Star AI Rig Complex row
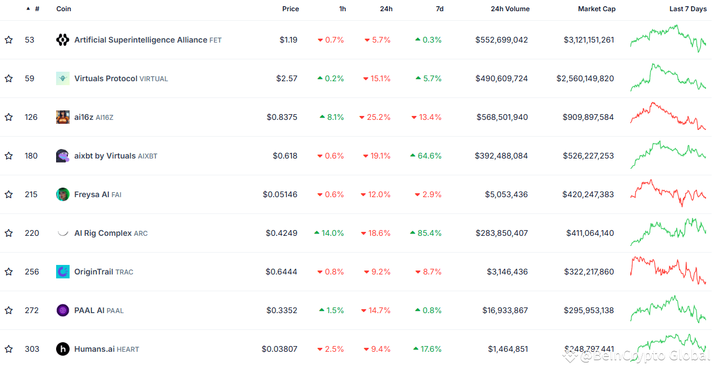715x368 pixels. coord(8,233)
